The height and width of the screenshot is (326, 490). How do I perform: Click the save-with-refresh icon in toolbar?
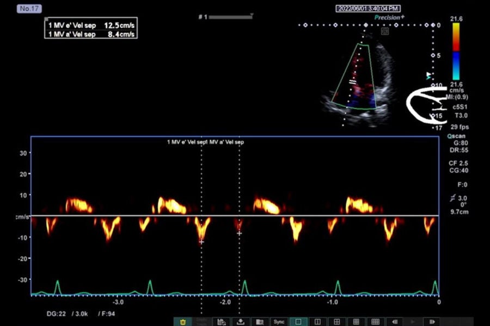[222, 322]
